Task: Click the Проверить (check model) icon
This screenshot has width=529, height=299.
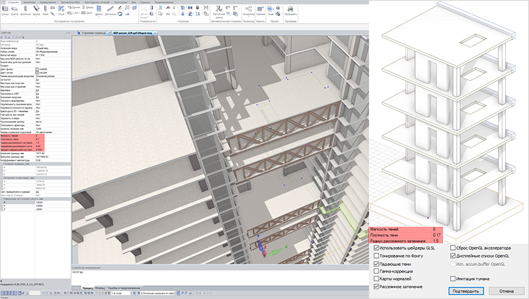Action: (x=290, y=11)
